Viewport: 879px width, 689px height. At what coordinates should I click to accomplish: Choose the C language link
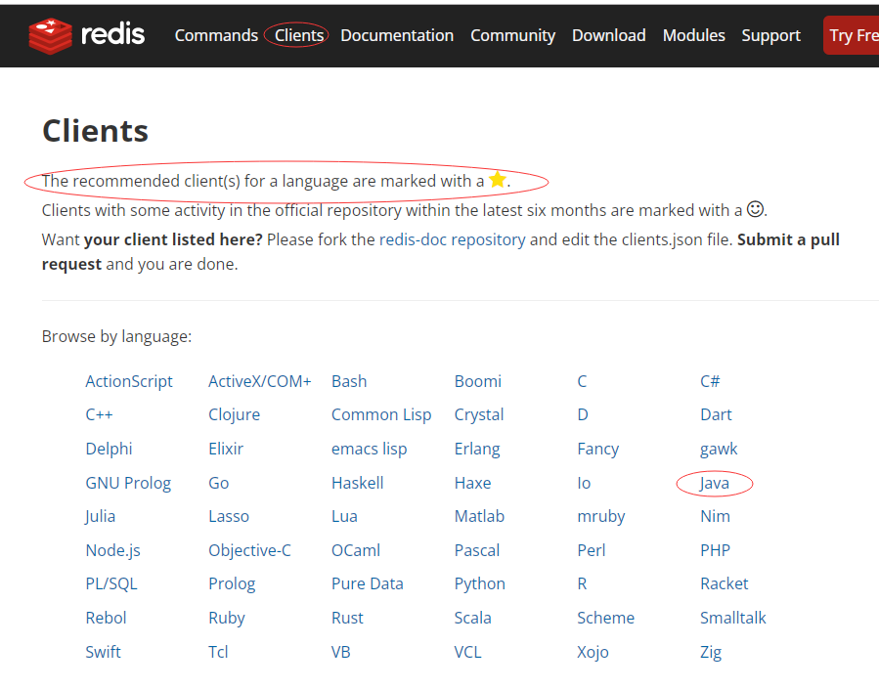click(x=582, y=381)
